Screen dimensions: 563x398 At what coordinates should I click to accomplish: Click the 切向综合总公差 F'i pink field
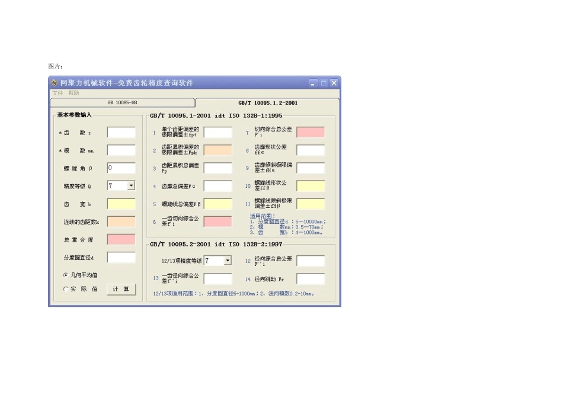(x=311, y=133)
